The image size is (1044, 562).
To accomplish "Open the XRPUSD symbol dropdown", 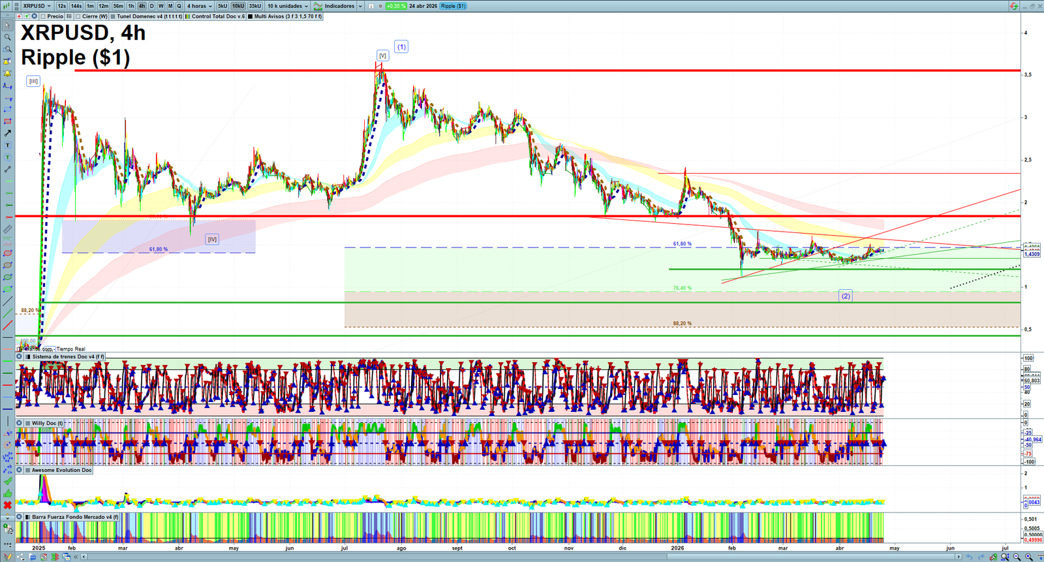I will tap(37, 6).
